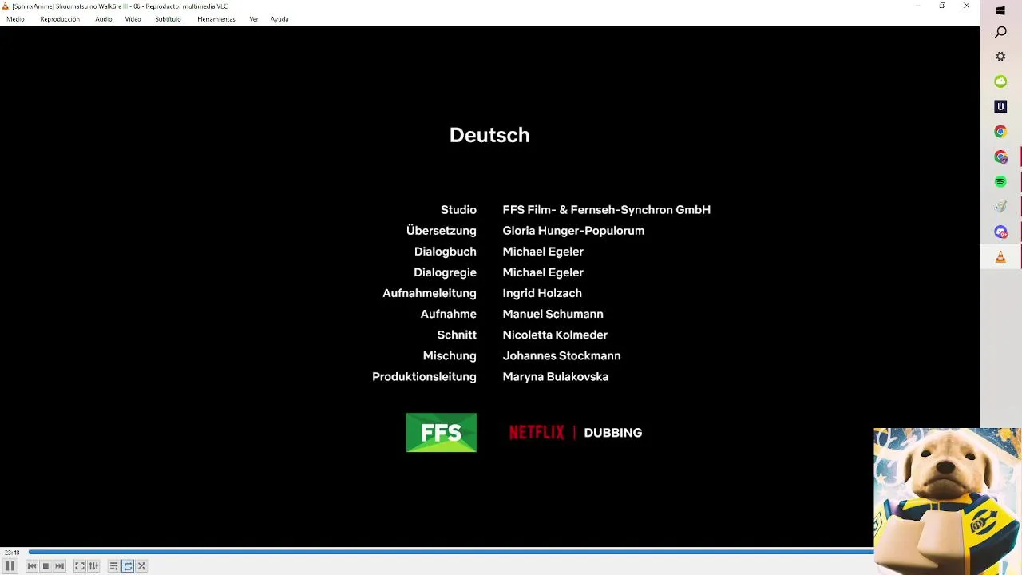Toggle the loop repeat mode
Viewport: 1022px width, 575px height.
pos(128,566)
